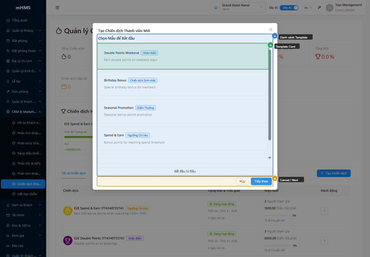The height and width of the screenshot is (257, 370).
Task: Open the Grand Hotel Hanoi selector
Action: click(x=242, y=8)
